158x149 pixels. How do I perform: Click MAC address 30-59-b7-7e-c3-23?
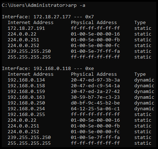tap(95, 97)
